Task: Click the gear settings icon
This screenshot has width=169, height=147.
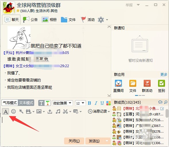Action: 101,20
